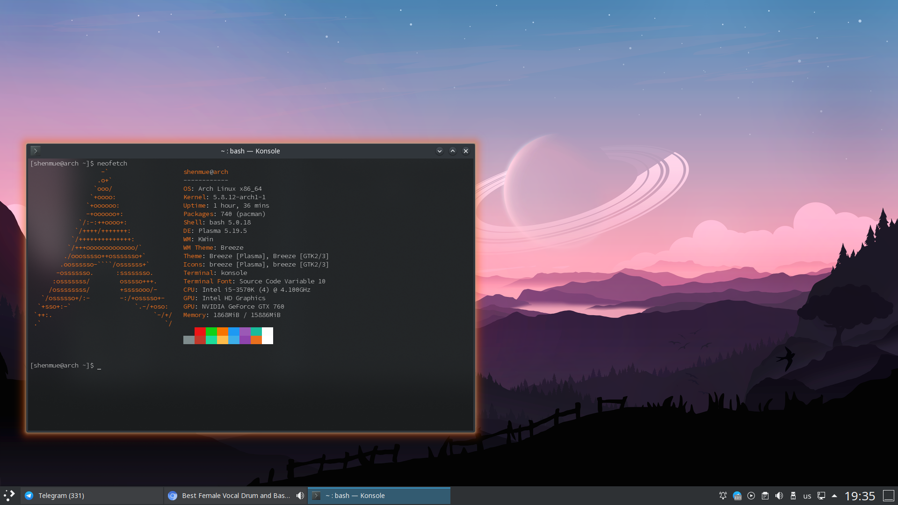Screen dimensions: 898x505
Task: Open removable devices USB tray icon
Action: pos(793,496)
